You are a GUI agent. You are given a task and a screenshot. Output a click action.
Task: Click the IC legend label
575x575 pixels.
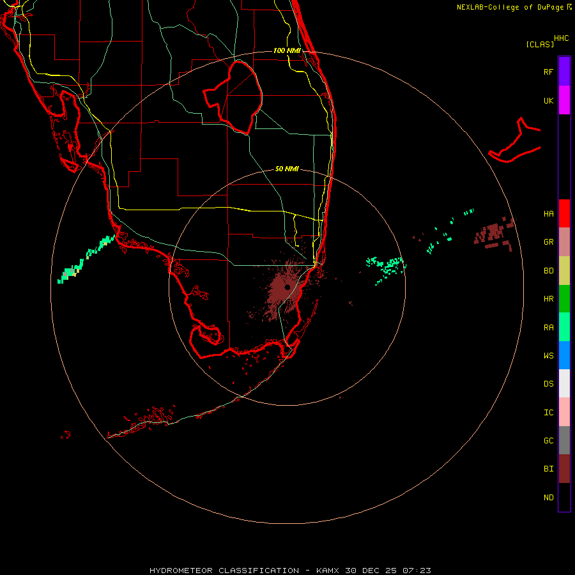tap(548, 413)
